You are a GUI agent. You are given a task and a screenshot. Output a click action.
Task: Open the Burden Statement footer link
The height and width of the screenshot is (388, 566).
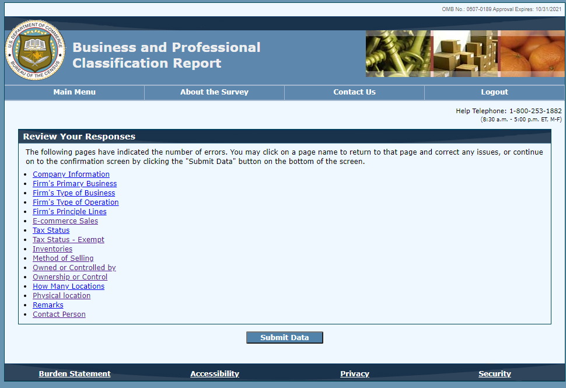[75, 374]
